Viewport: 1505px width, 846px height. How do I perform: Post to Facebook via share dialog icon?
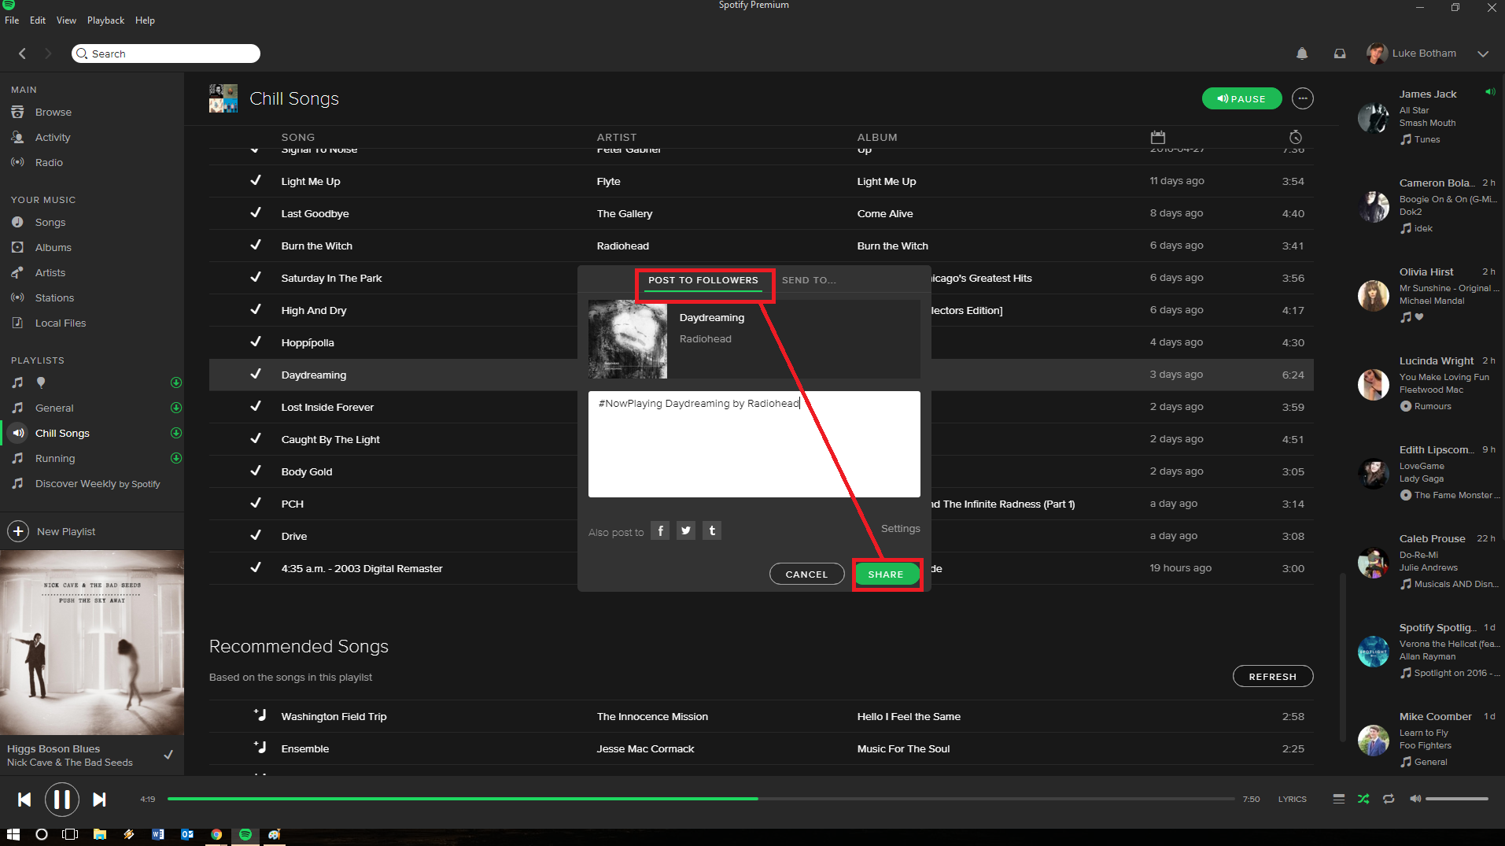click(x=660, y=530)
